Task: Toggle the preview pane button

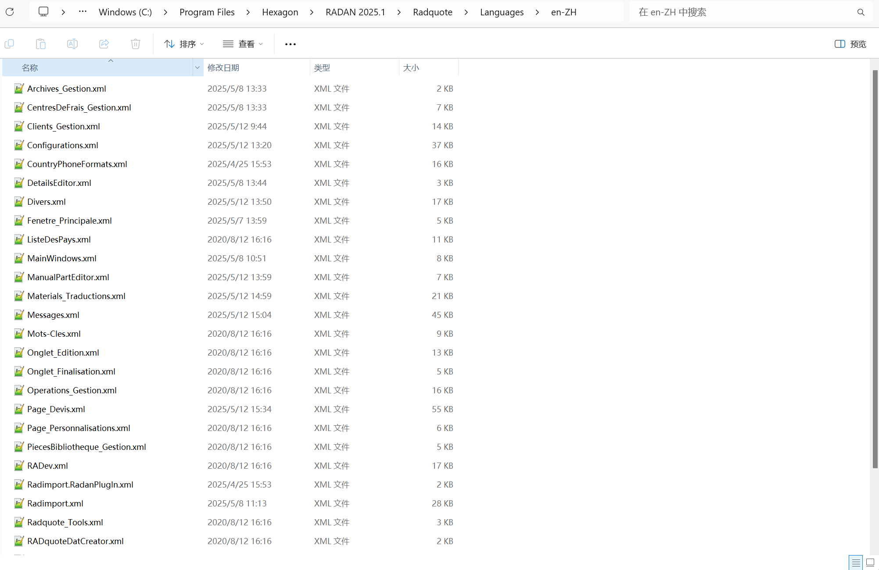Action: (850, 44)
